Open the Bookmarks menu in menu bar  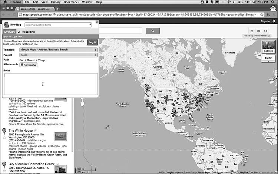click(x=71, y=2)
